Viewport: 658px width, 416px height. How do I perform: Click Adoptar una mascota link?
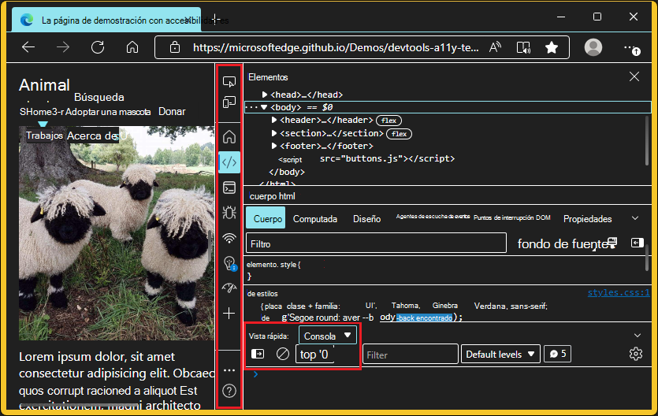click(108, 112)
